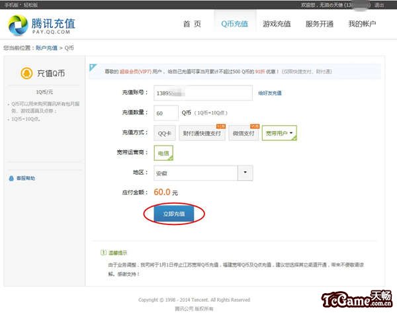The image size is (397, 313).
Task: Click the 给好友充值 link
Action: 270,93
